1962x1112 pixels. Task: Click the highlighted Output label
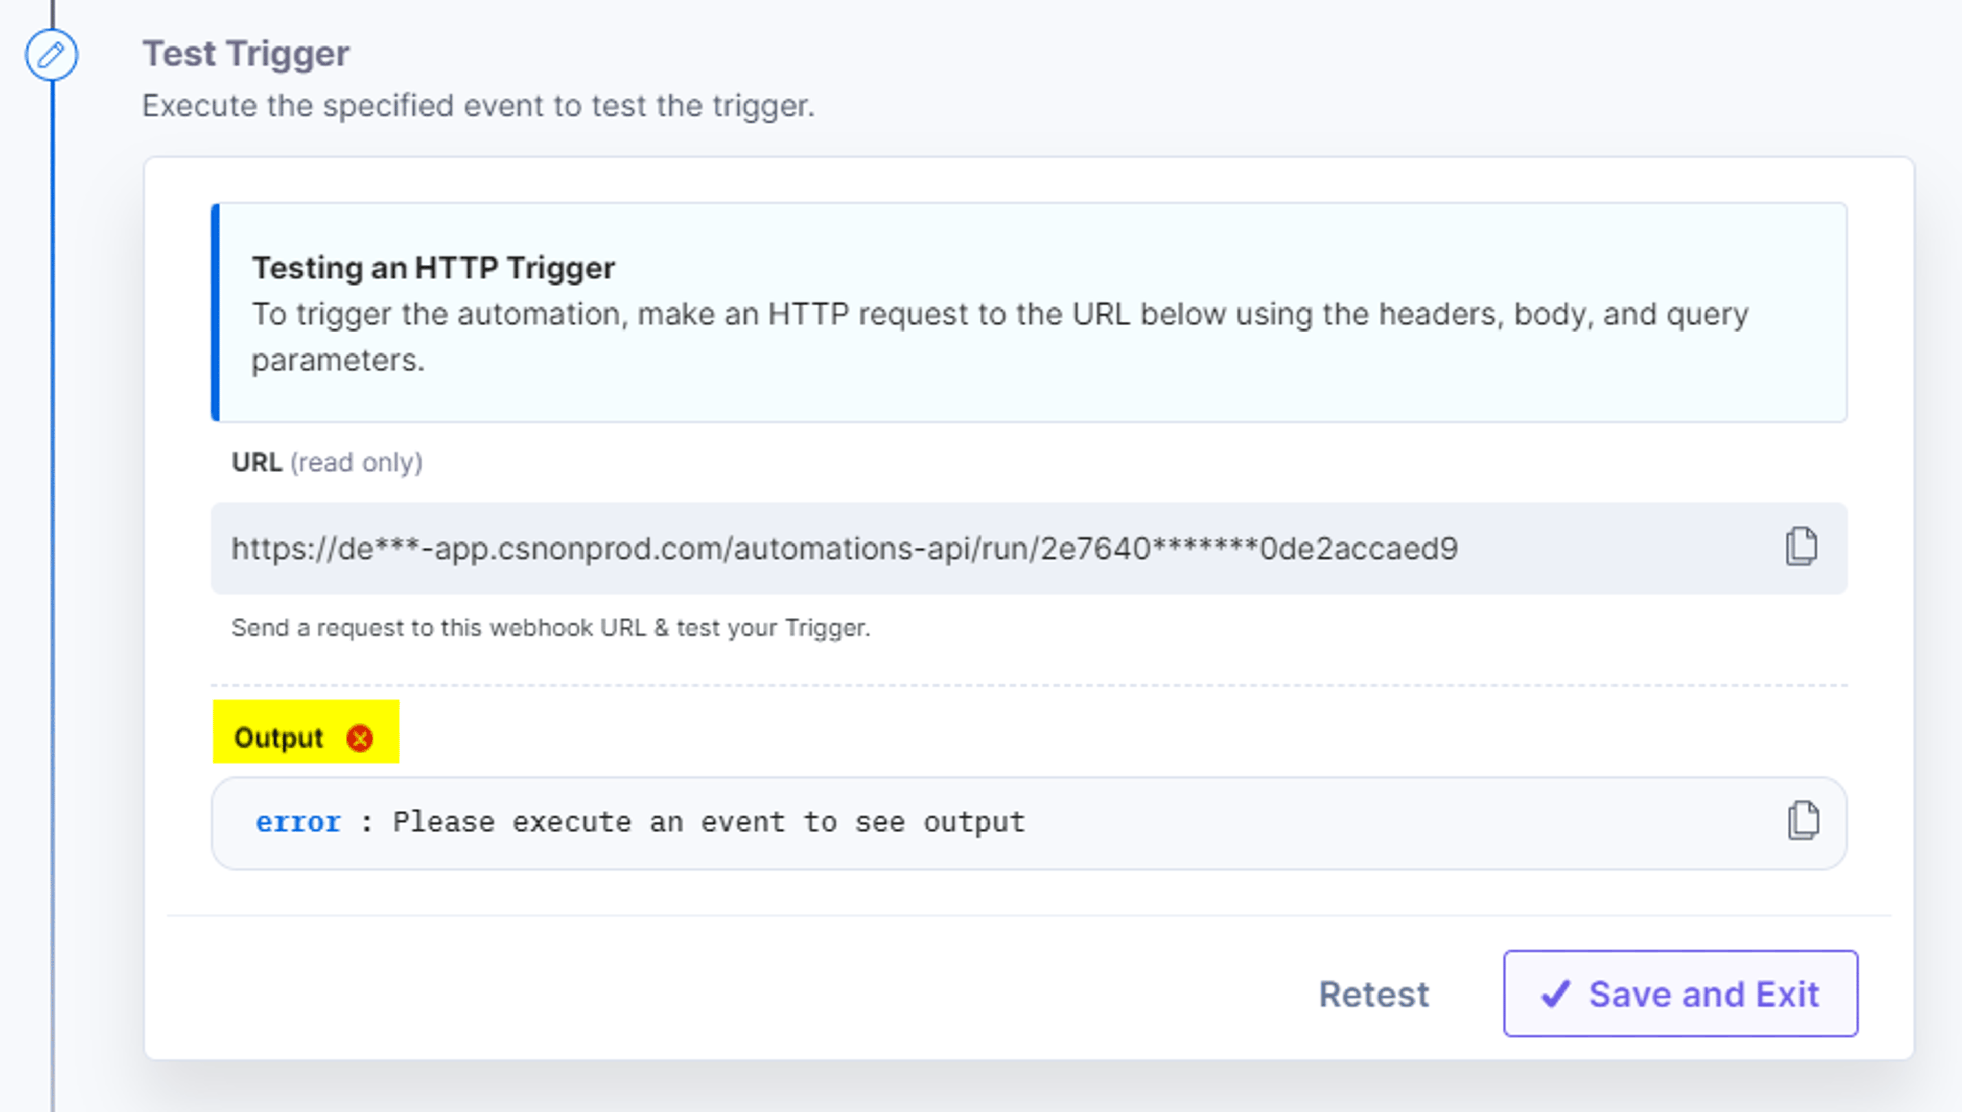click(279, 739)
